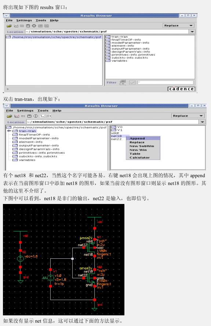This screenshot has width=211, height=326.
Task: Click open folder icon in upper Results Browser
Action: pyautogui.click(x=9, y=26)
